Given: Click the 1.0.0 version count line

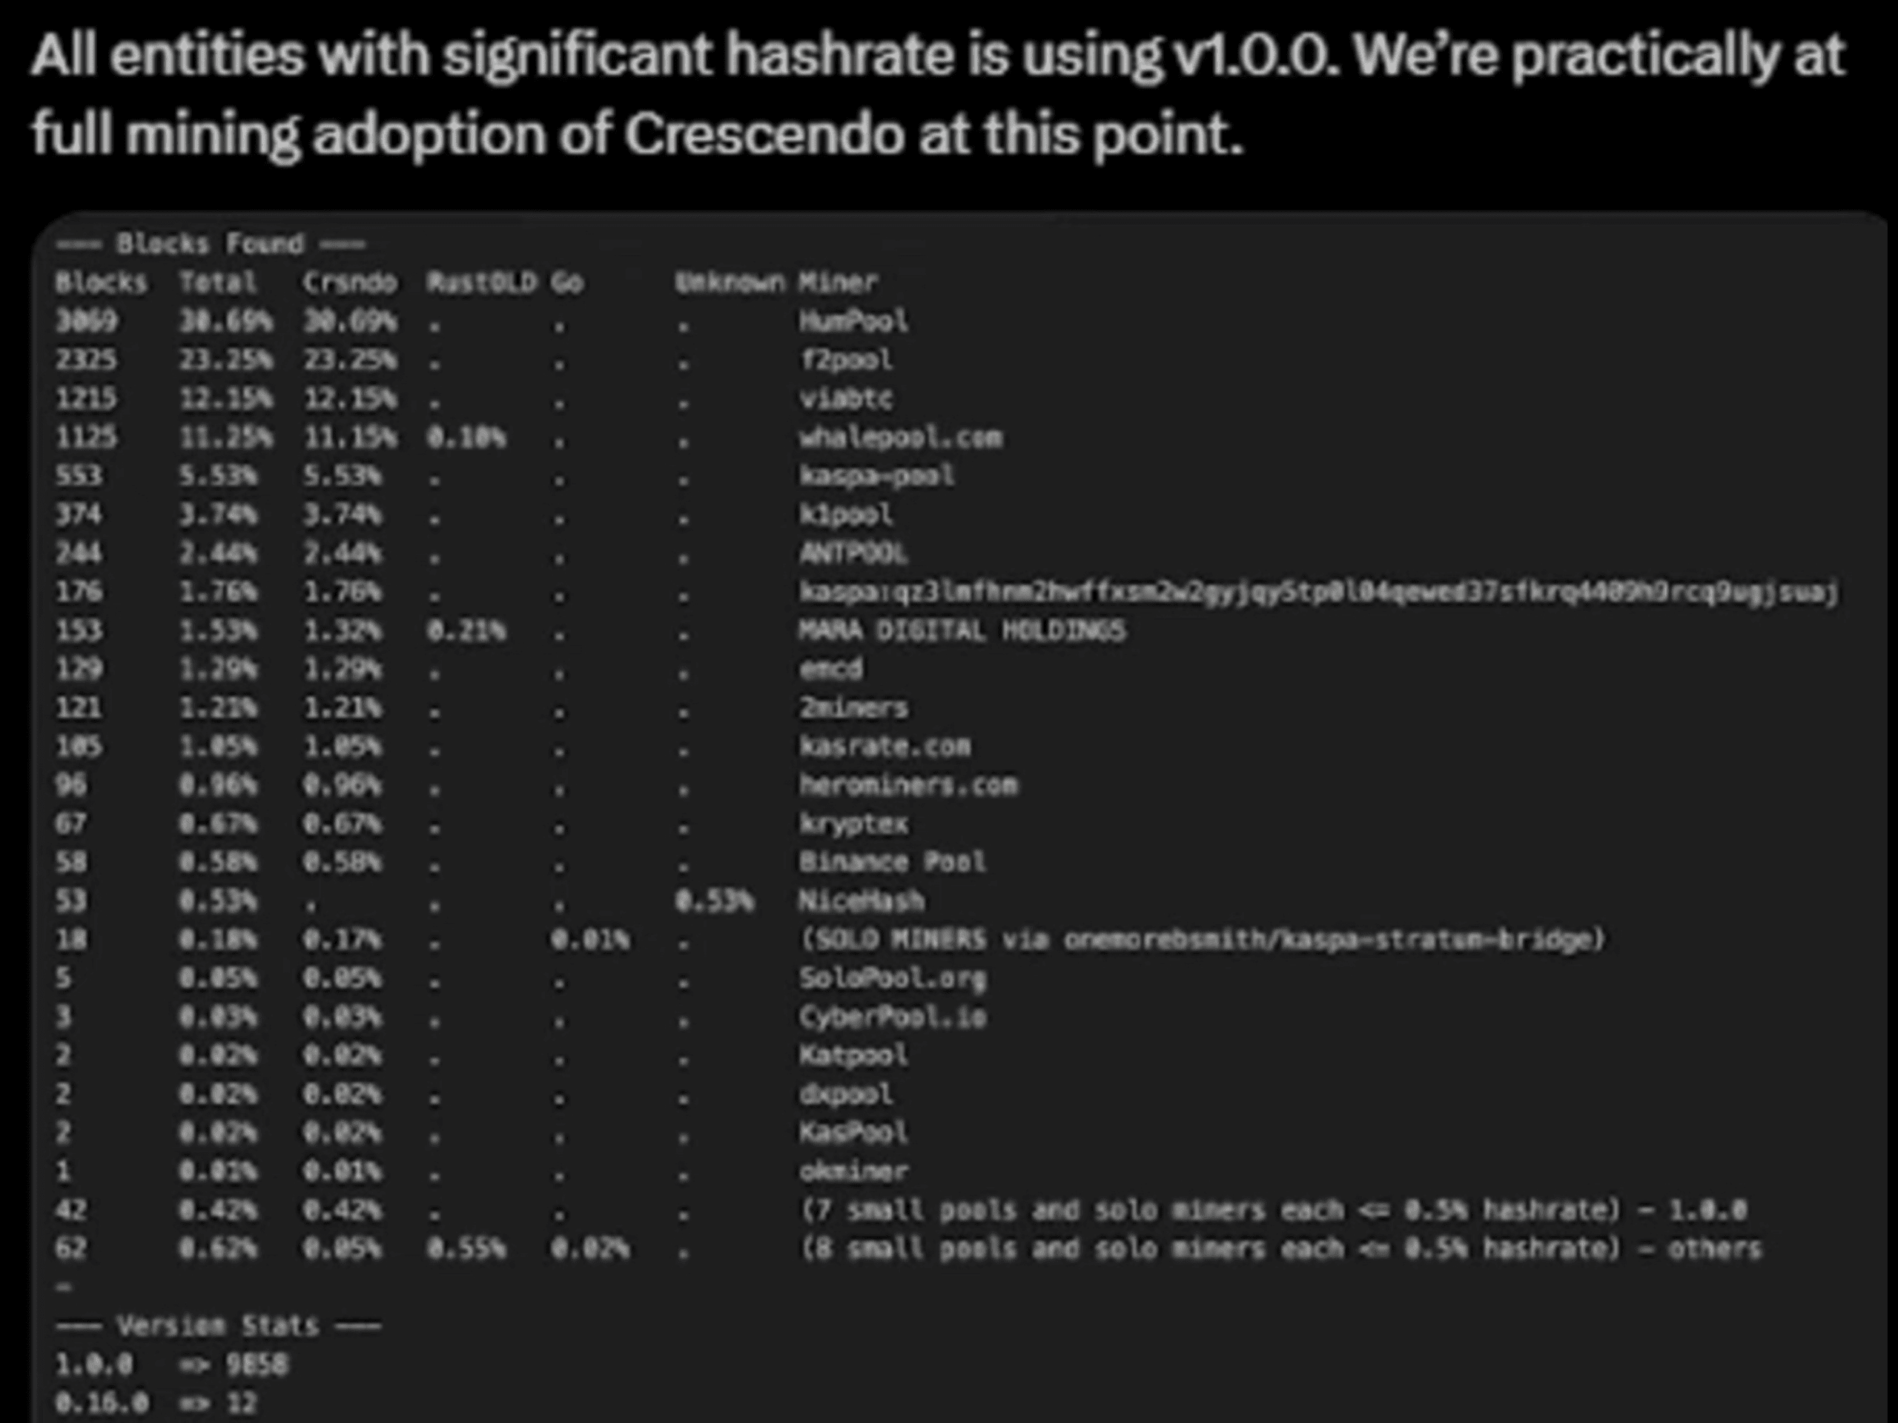Looking at the screenshot, I should click(171, 1364).
